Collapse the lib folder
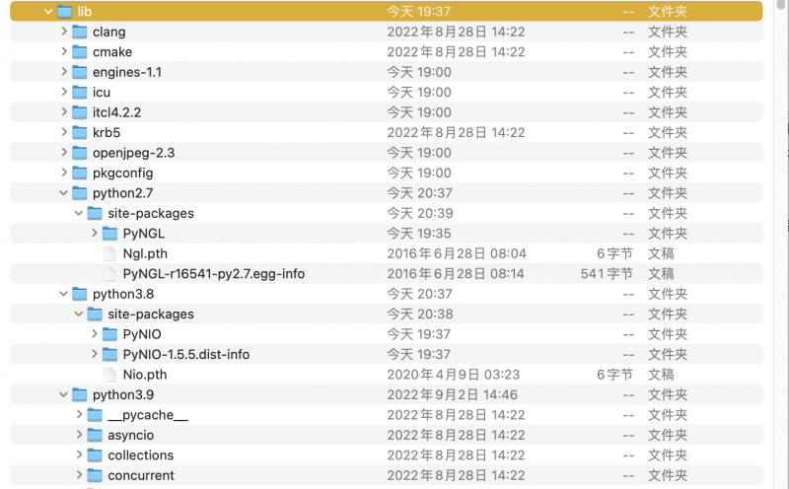The width and height of the screenshot is (789, 489). (48, 12)
